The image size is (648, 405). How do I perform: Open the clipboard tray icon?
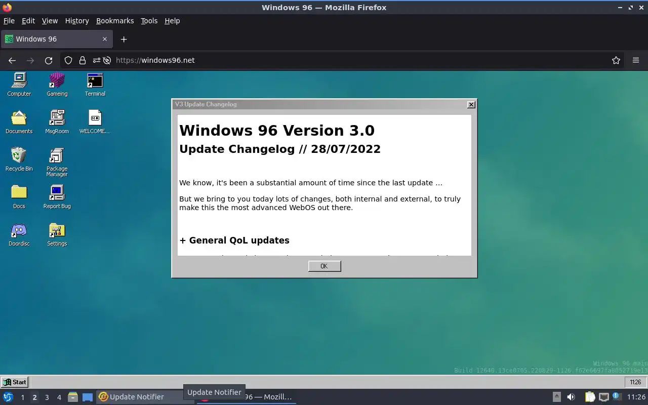click(590, 397)
